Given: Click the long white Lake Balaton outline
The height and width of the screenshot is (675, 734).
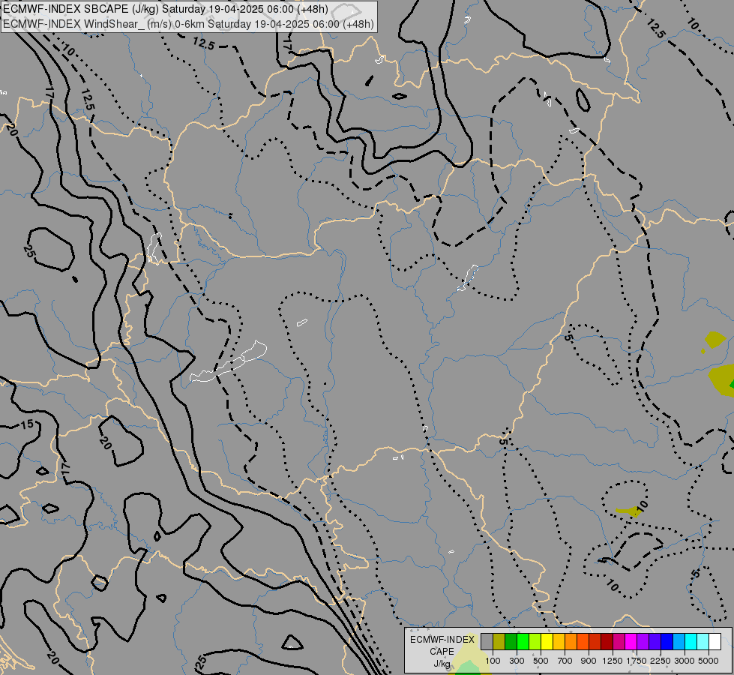Looking at the screenshot, I should [229, 361].
